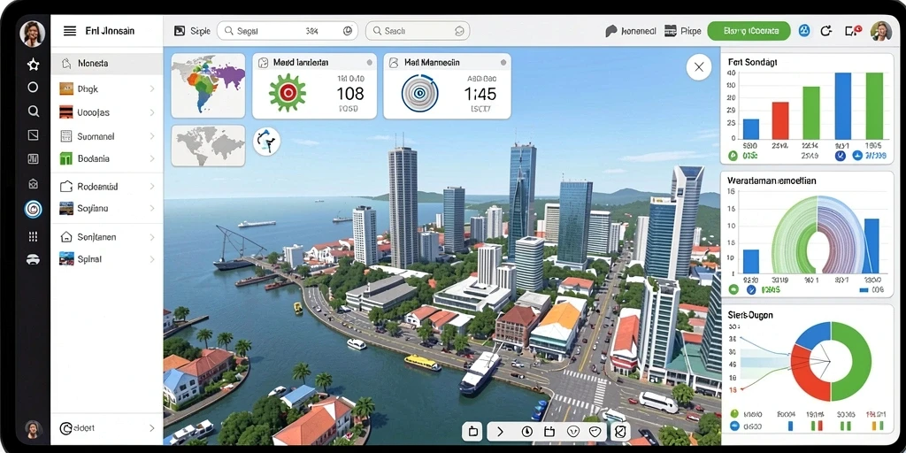
Task: Click the round dancer-figure icon on the map
Action: (x=267, y=142)
